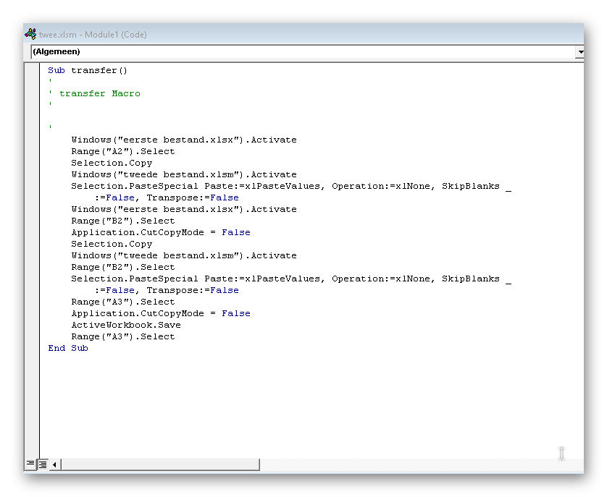
Task: Switch to Procedure View button
Action: click(30, 464)
